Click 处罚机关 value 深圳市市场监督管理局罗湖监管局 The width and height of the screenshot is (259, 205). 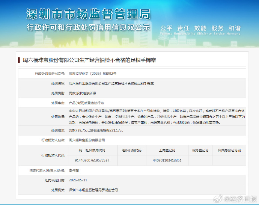tap(93, 190)
